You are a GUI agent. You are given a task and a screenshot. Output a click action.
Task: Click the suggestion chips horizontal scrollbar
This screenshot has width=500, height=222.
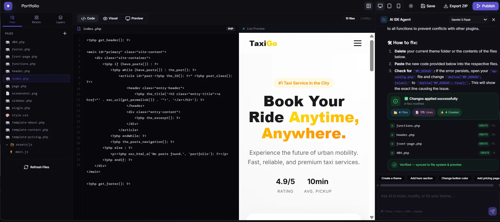point(437,185)
